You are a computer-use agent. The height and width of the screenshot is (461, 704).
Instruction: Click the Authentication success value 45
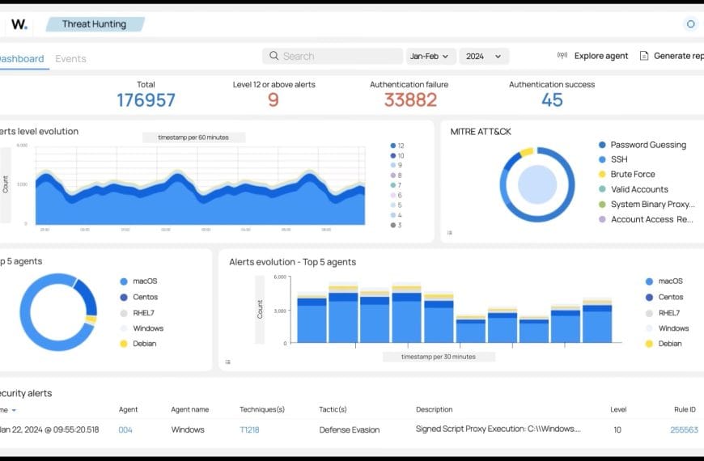[552, 100]
